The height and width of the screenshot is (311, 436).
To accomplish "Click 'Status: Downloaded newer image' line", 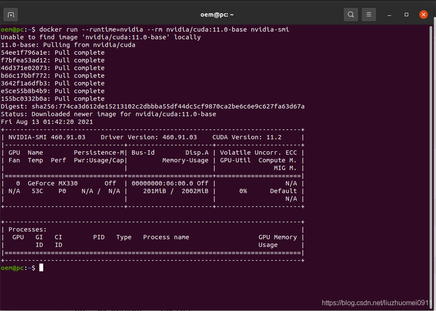I will click(x=109, y=114).
